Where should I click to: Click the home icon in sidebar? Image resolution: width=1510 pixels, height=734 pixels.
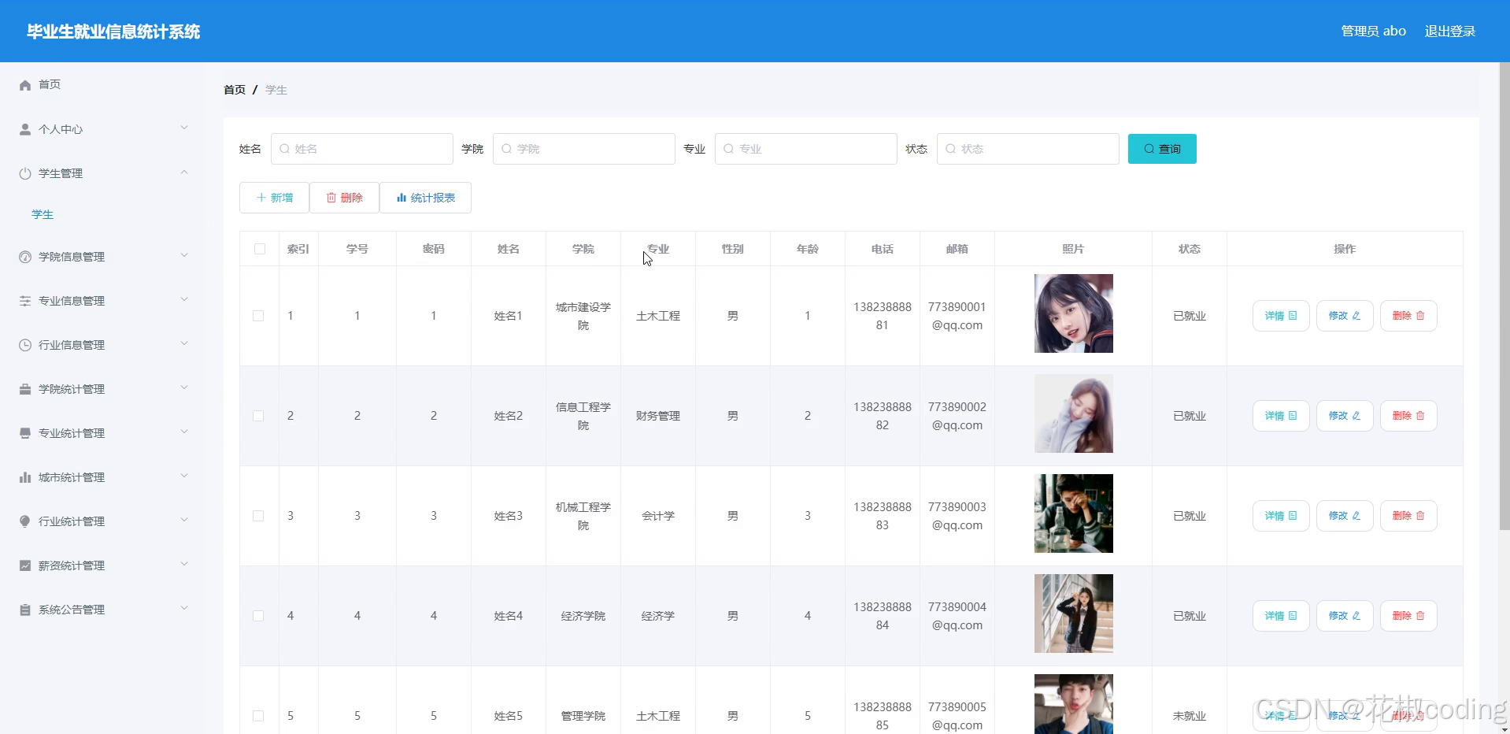click(x=25, y=85)
